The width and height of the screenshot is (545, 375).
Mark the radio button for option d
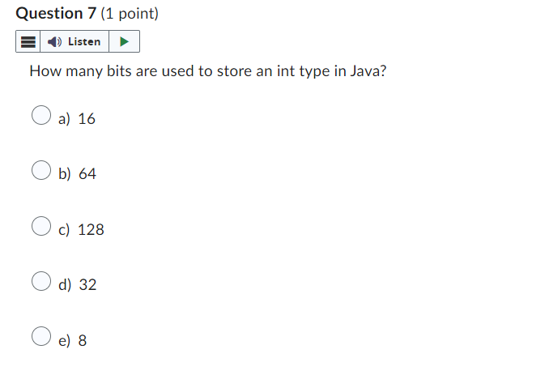pos(41,281)
